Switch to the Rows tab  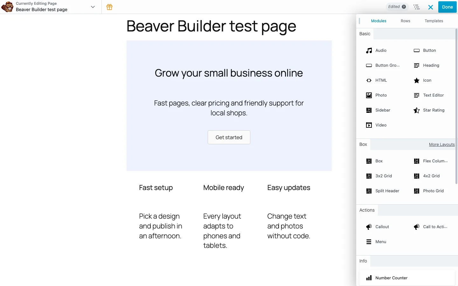[x=405, y=21]
